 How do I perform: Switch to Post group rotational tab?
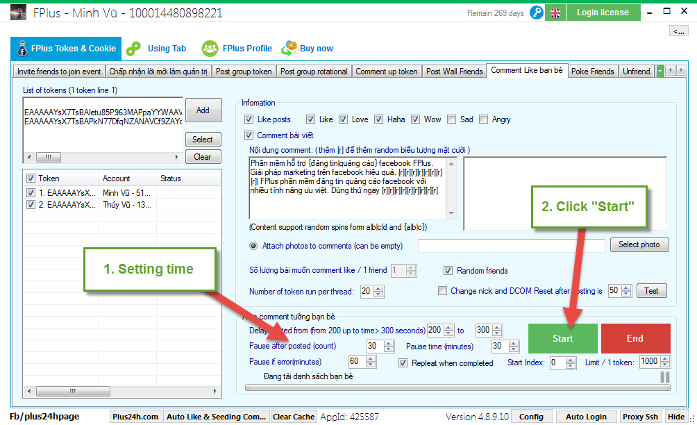pyautogui.click(x=314, y=71)
